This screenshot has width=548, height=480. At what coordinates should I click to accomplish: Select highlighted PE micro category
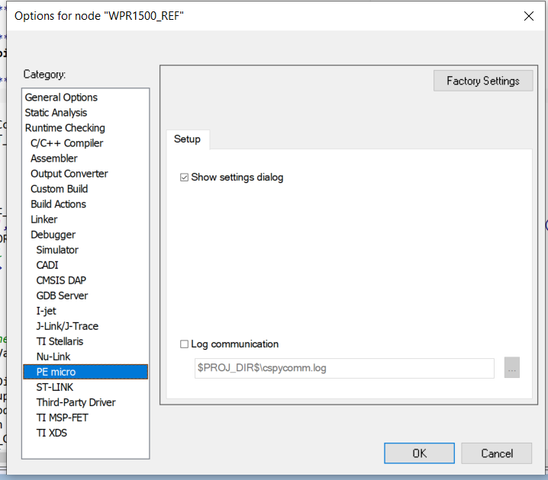[85, 372]
